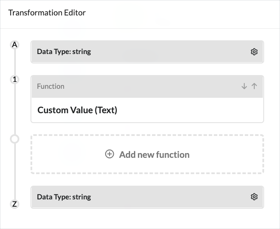280x229 pixels.
Task: Move the function down with arrow
Action: [244, 86]
